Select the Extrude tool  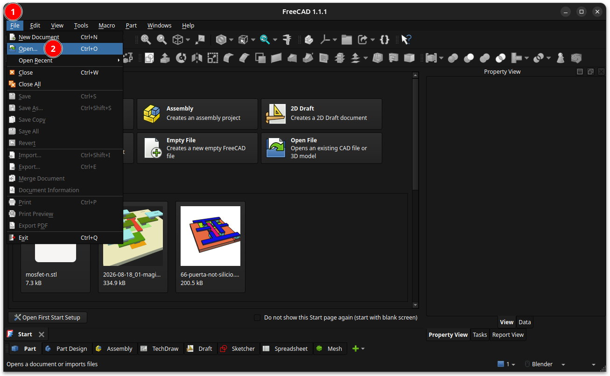point(165,58)
